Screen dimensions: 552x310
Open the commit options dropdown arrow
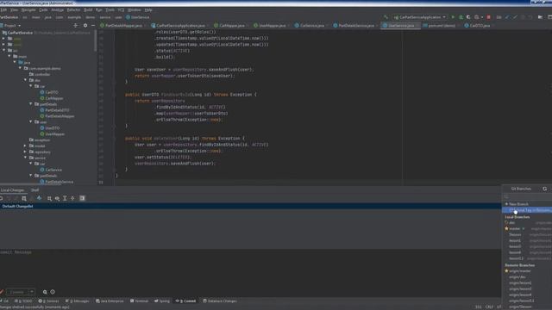[32, 292]
